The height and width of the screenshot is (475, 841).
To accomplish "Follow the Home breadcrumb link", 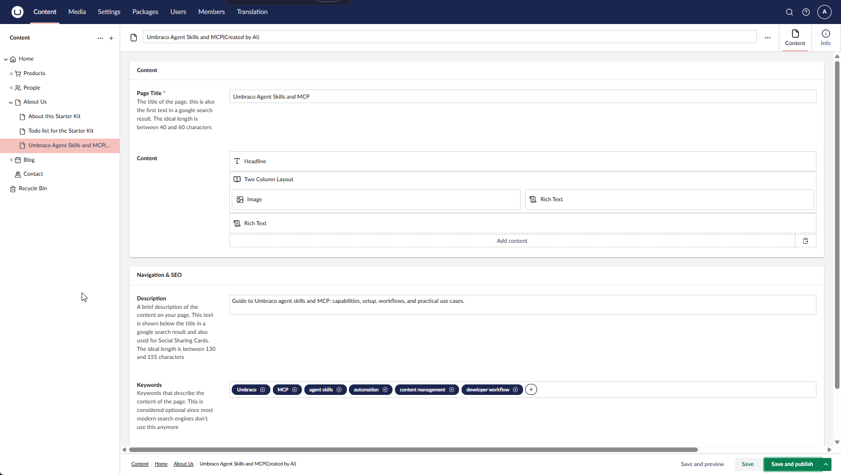I will coord(161,464).
